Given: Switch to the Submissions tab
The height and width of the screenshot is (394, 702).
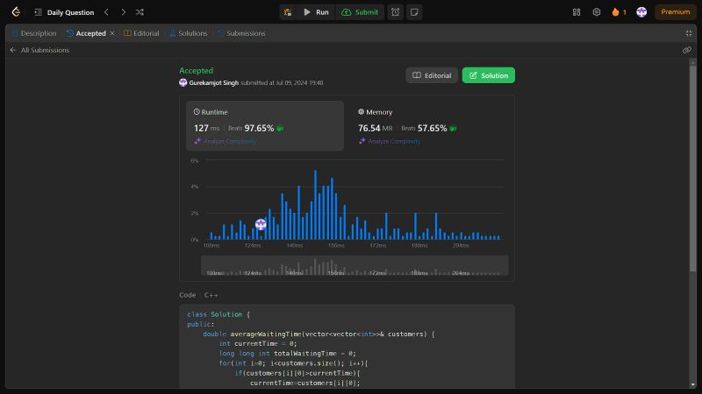Looking at the screenshot, I should point(241,33).
